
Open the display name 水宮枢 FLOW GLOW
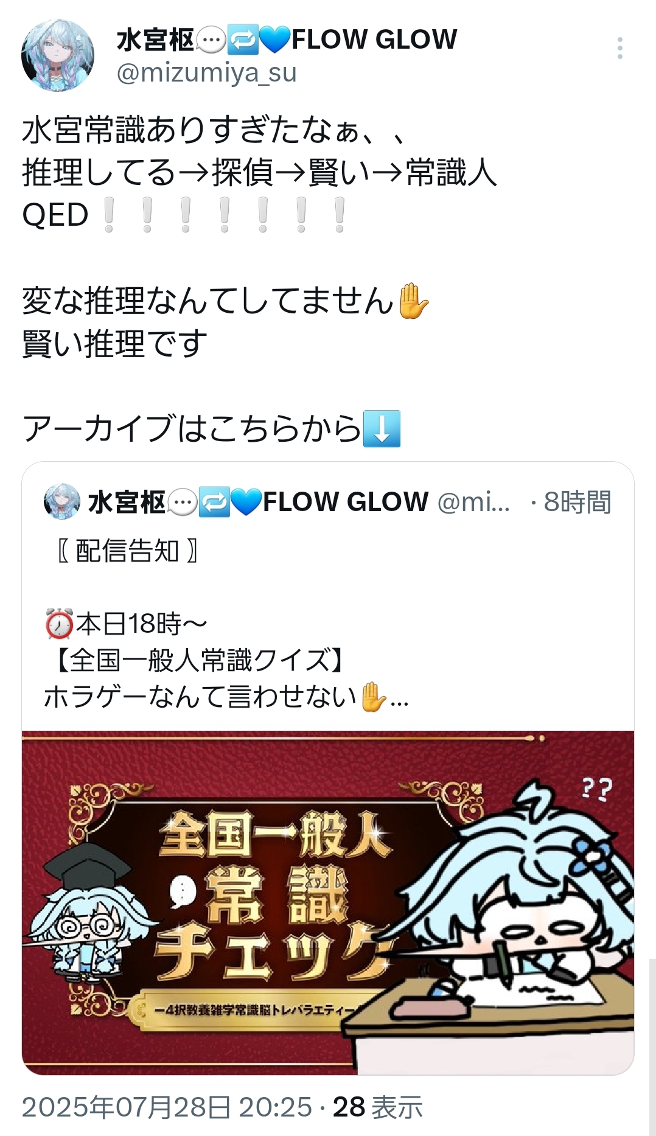click(x=287, y=40)
